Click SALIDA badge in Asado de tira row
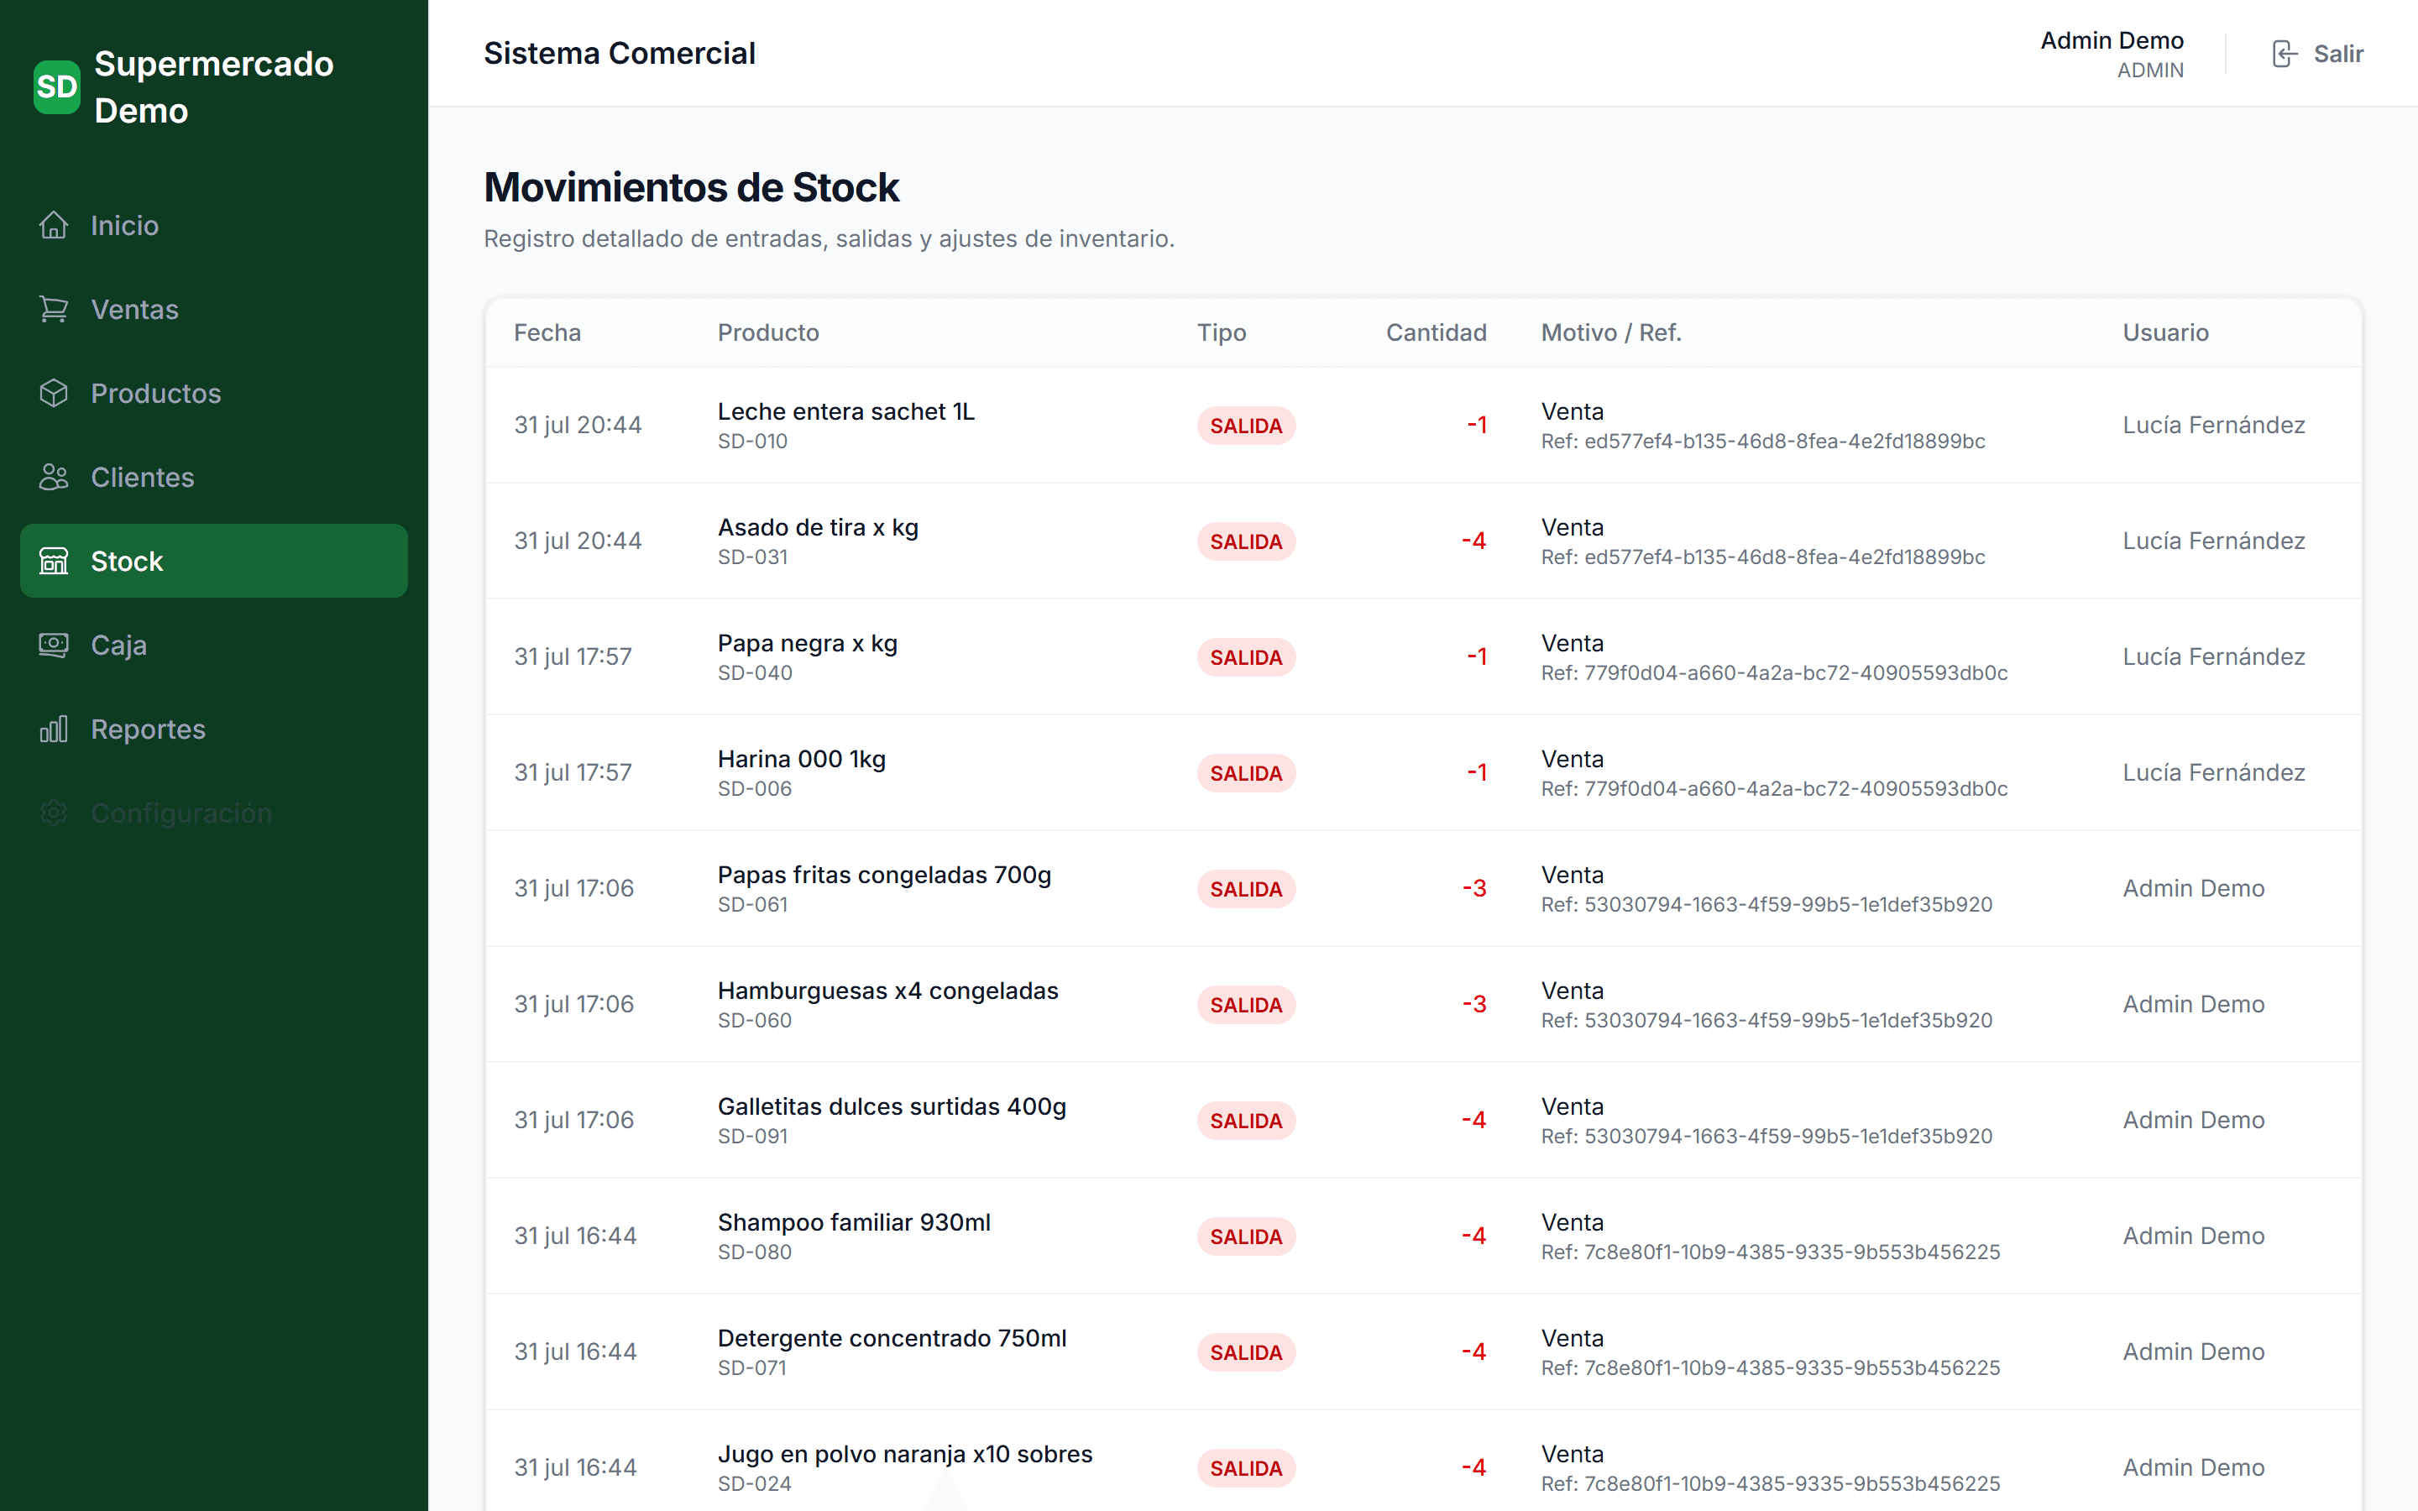The height and width of the screenshot is (1511, 2418). coord(1246,541)
